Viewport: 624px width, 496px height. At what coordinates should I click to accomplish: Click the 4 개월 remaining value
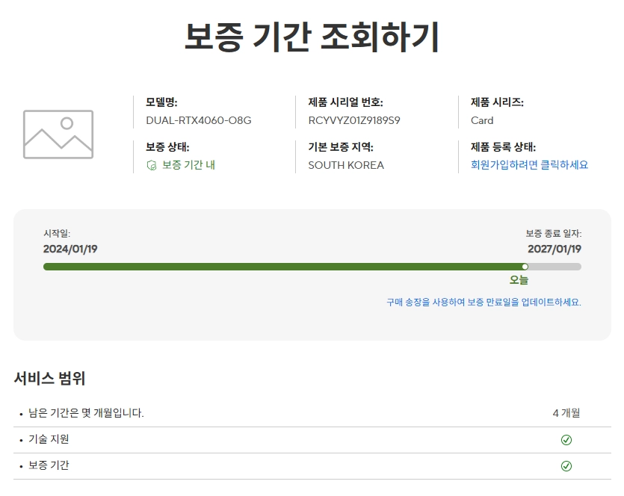point(566,413)
